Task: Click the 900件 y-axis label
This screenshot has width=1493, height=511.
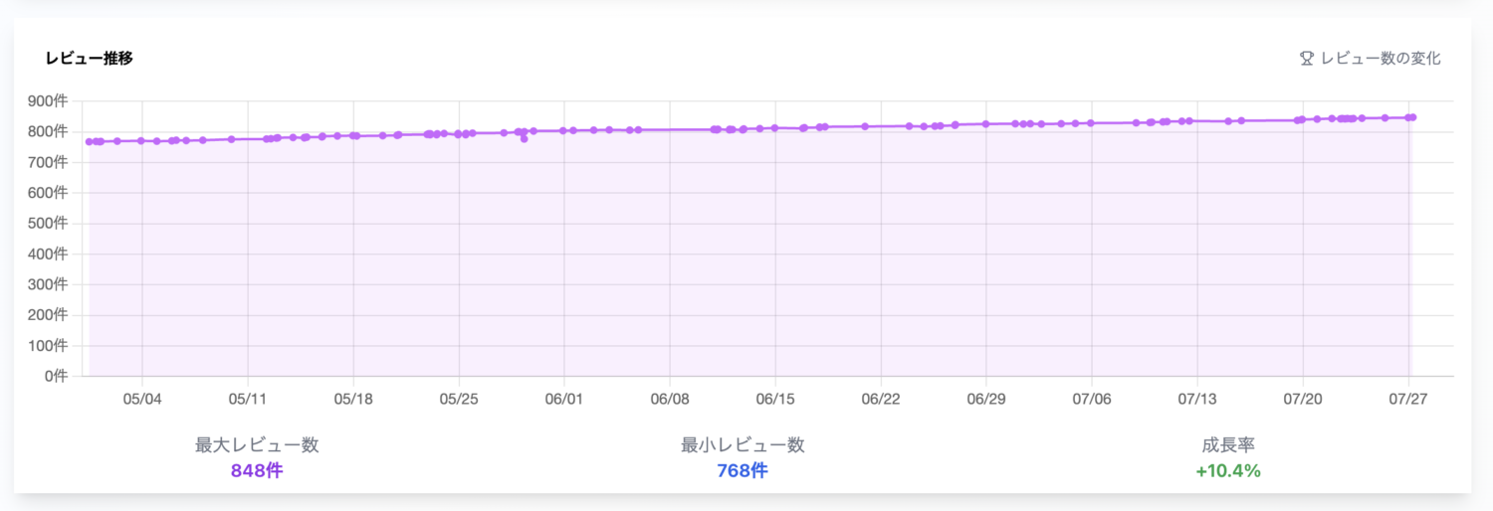Action: click(48, 100)
